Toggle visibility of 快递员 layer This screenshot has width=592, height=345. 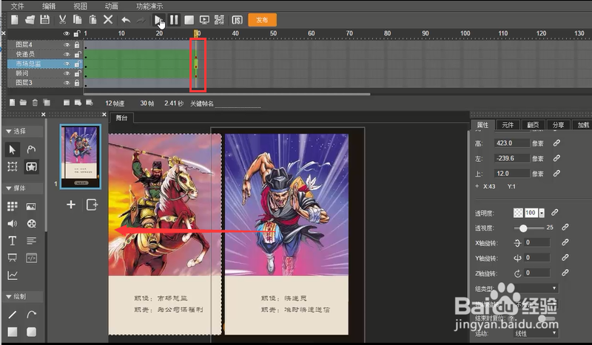[x=67, y=54]
